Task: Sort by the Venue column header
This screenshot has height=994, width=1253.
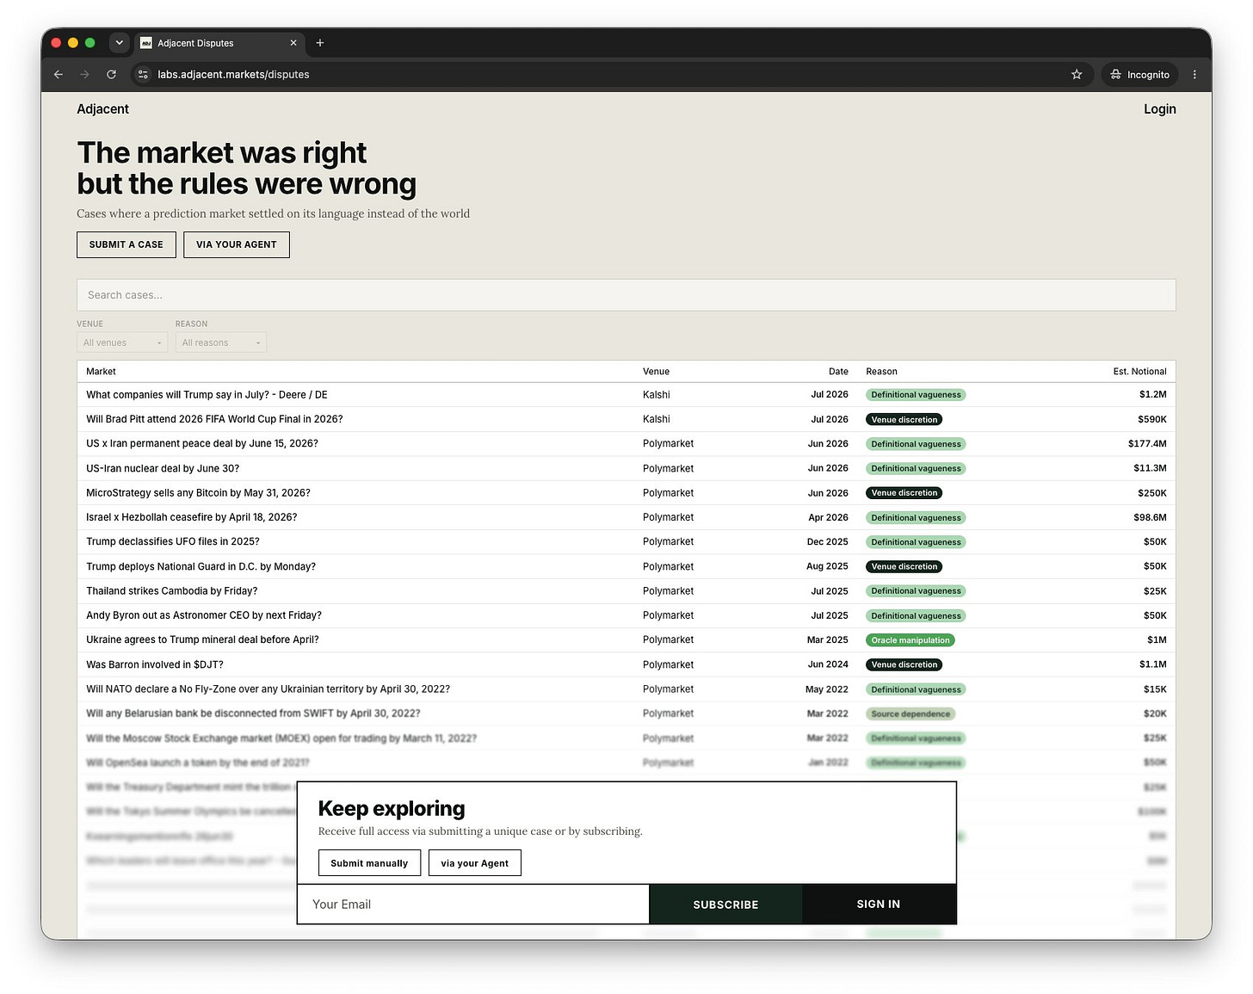Action: (x=656, y=372)
